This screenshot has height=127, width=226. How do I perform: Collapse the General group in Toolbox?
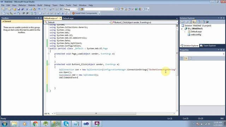(3, 21)
